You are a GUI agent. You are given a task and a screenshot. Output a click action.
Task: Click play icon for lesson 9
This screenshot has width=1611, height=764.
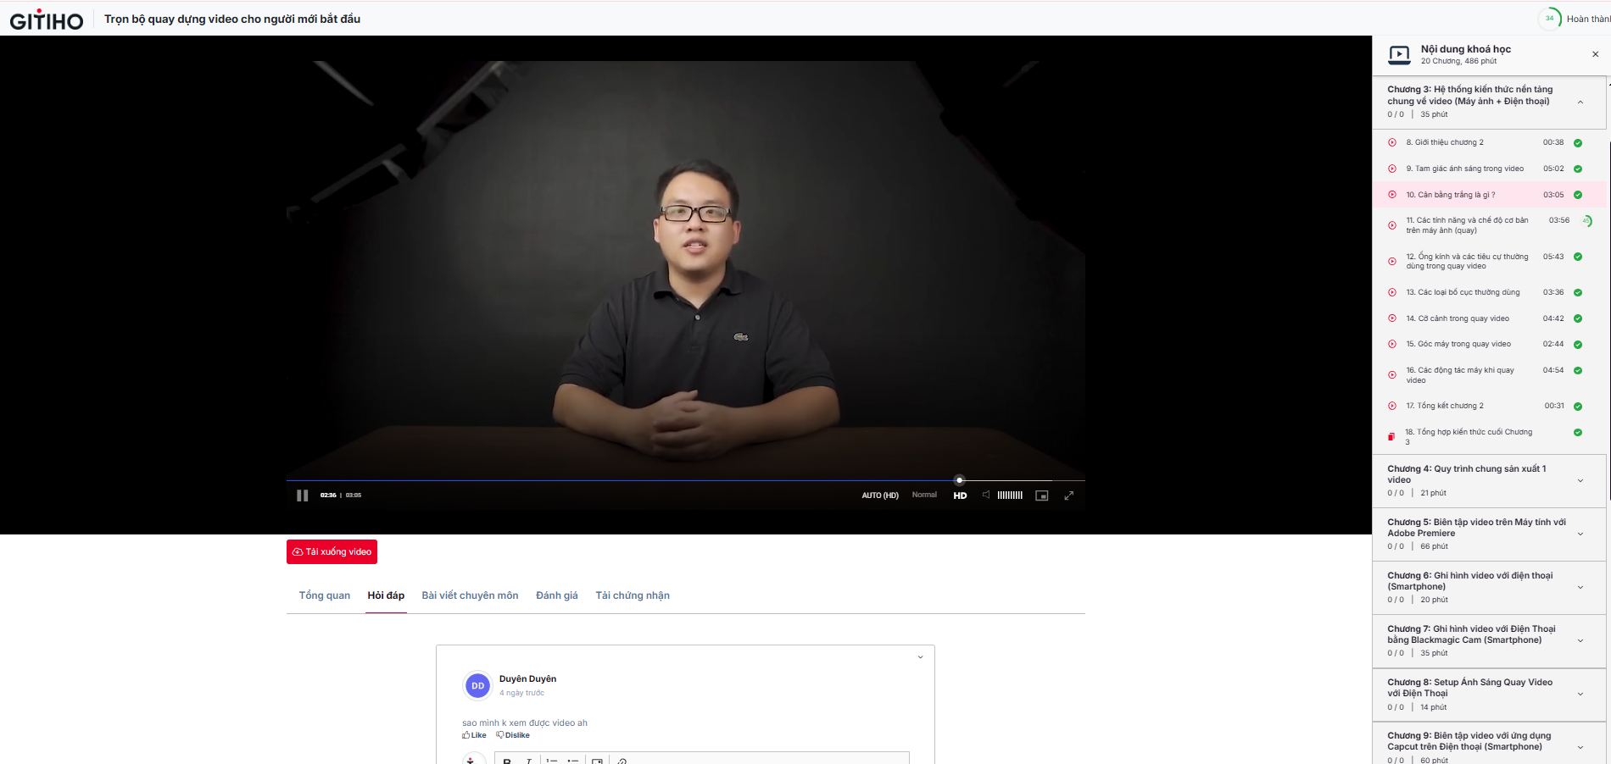coord(1392,169)
